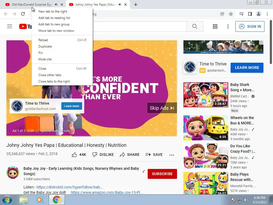Close the Johny Johny Yes Papa tab

(126, 5)
